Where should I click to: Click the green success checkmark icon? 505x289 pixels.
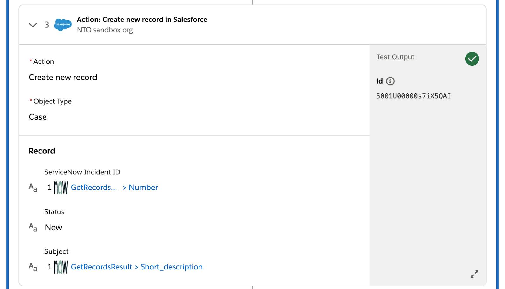(x=472, y=59)
